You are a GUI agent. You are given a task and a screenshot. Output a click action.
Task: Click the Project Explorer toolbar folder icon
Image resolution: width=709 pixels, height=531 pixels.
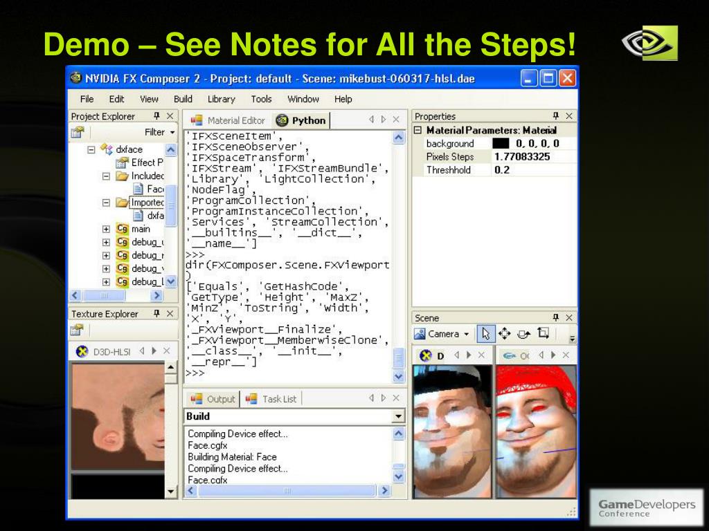78,132
